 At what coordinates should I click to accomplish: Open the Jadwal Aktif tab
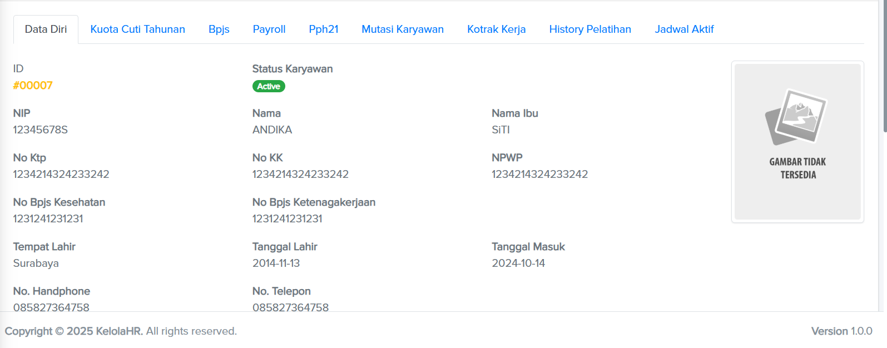pyautogui.click(x=683, y=29)
